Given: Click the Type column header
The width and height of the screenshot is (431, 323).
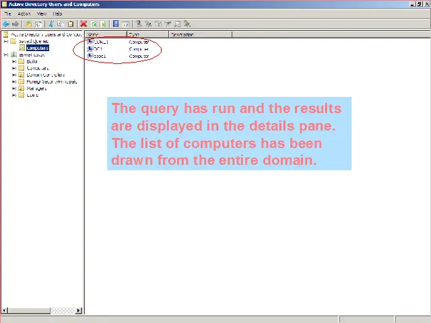Looking at the screenshot, I should point(147,34).
